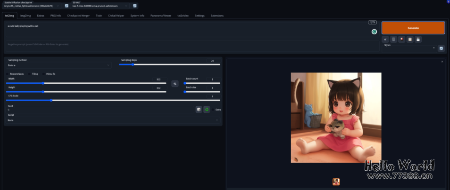Open the Sampling method dropdown

tap(59, 65)
